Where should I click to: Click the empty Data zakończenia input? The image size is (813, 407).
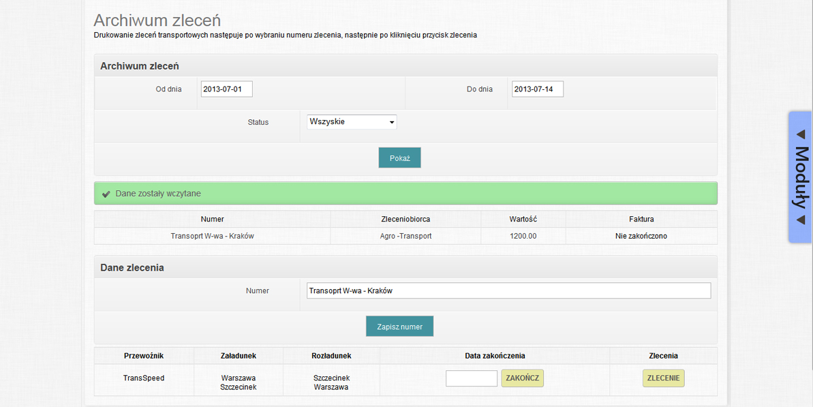pos(471,378)
